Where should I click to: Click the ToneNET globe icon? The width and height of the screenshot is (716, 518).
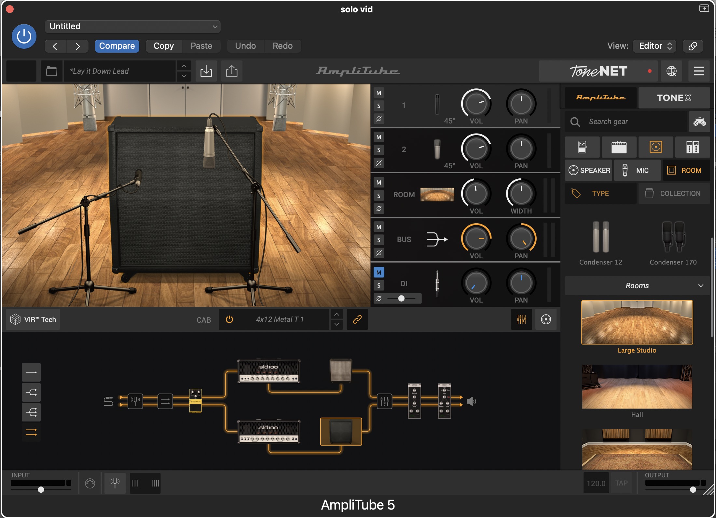(671, 71)
